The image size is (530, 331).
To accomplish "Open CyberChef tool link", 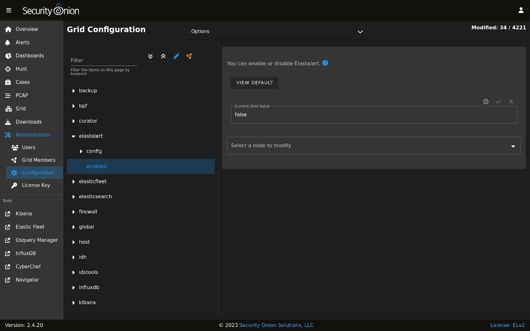I will tap(31, 266).
